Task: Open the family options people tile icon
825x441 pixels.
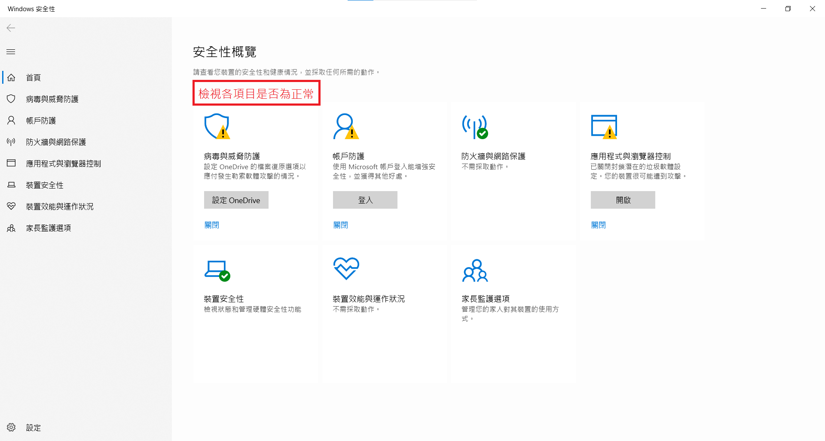Action: click(x=475, y=271)
